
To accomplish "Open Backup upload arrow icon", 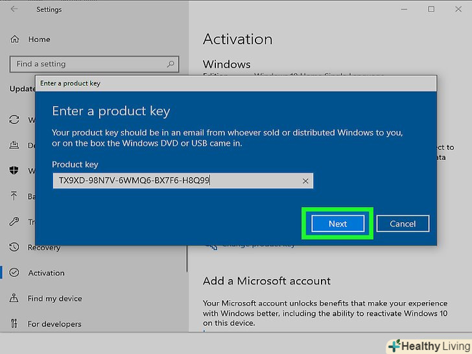I will (x=14, y=196).
